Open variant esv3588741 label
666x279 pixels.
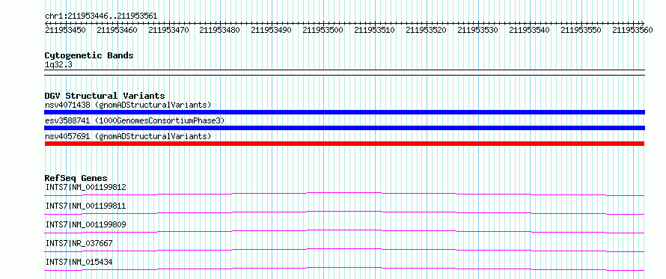pyautogui.click(x=135, y=121)
